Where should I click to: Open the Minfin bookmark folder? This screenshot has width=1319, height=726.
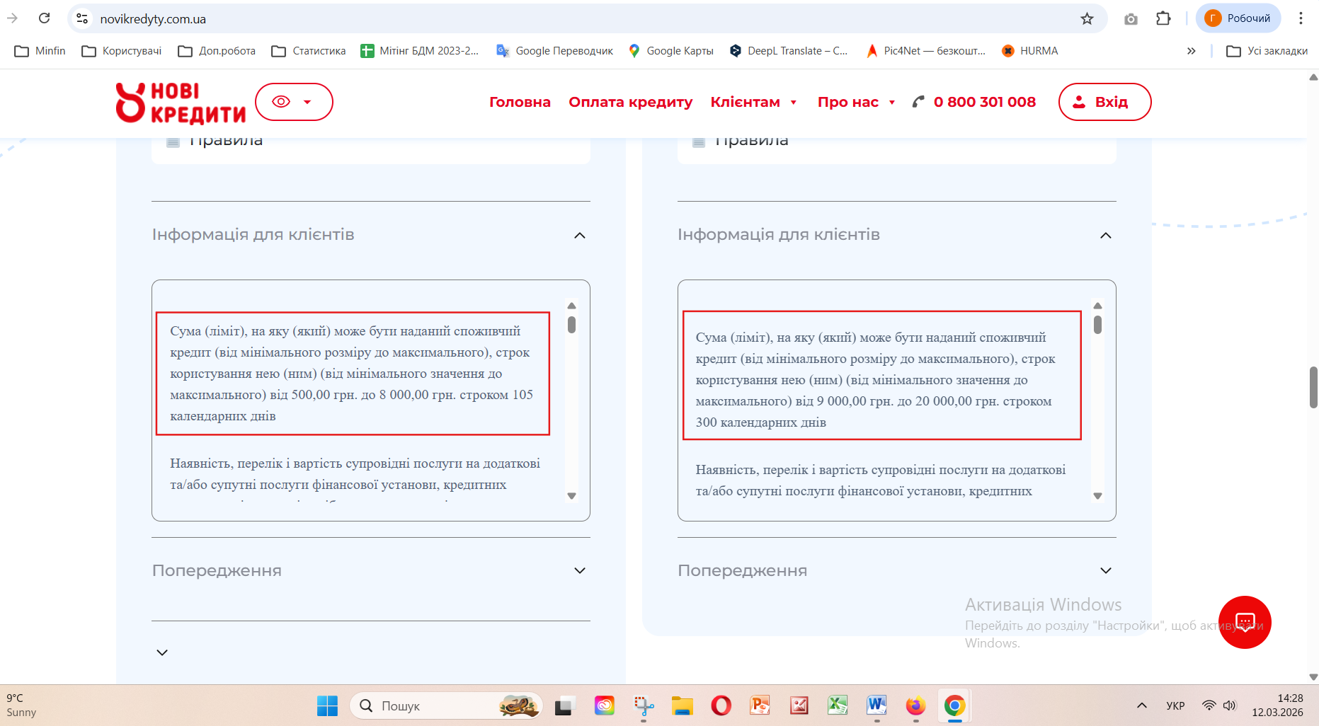pyautogui.click(x=40, y=51)
